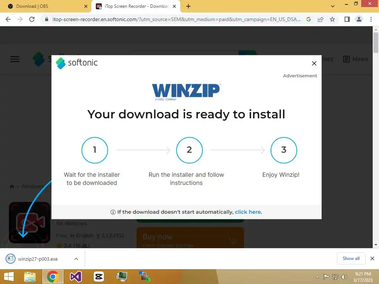Go back to the previous page
The height and width of the screenshot is (284, 379).
[x=8, y=19]
